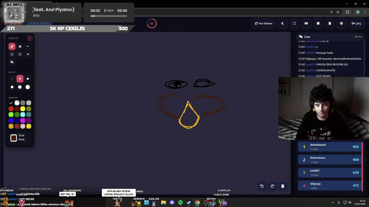The height and width of the screenshot is (207, 369).
Task: Select the paint bucket fill tool
Action: (x=12, y=62)
